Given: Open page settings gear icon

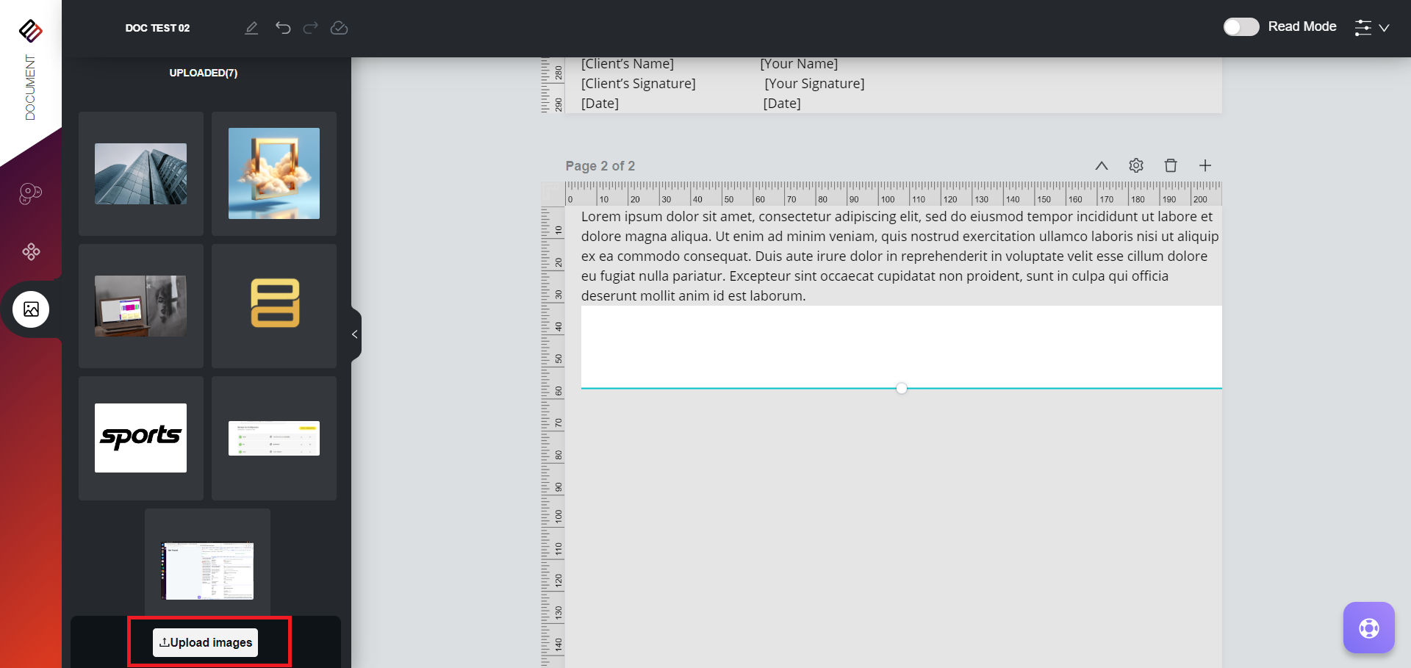Looking at the screenshot, I should coord(1136,165).
